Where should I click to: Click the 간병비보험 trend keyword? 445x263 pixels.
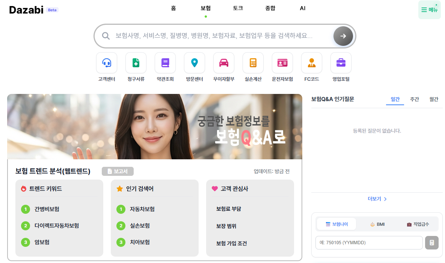click(47, 209)
